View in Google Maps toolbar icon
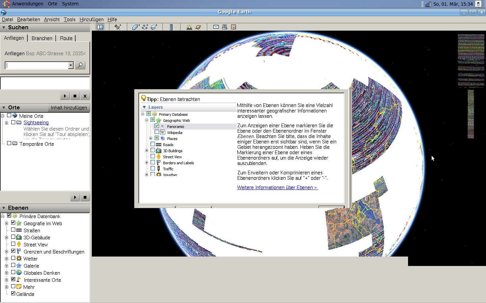 click(x=234, y=27)
